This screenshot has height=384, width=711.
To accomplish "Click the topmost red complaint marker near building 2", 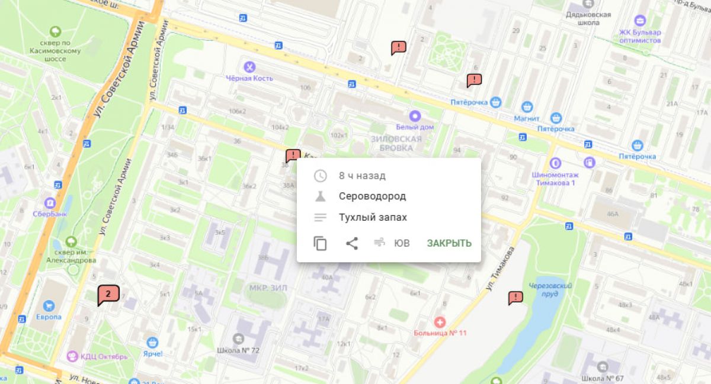I will coord(399,47).
